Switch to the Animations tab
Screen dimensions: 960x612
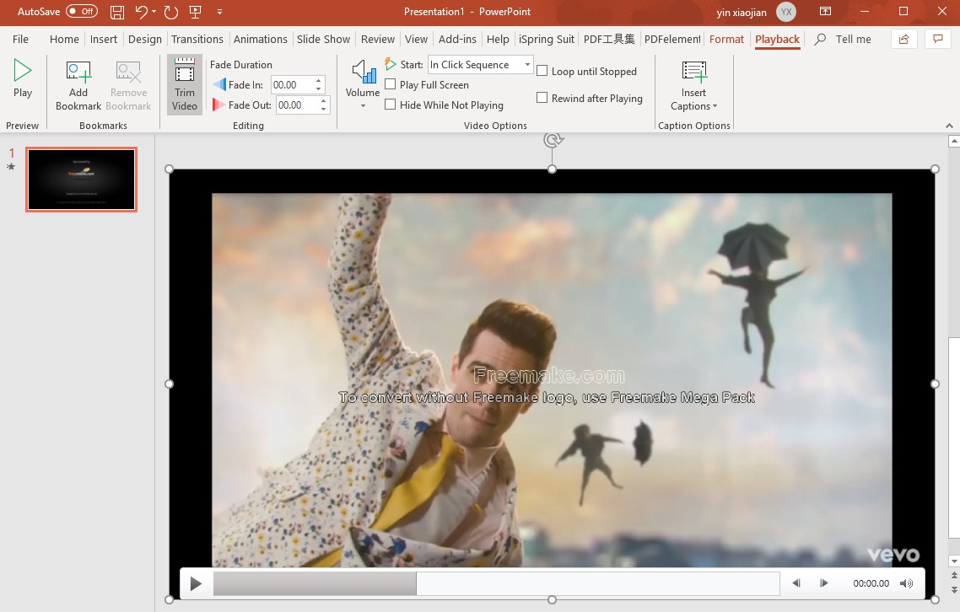coord(260,39)
